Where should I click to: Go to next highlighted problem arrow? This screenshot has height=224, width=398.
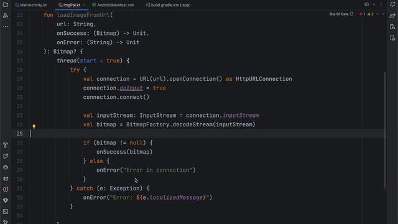click(x=383, y=14)
